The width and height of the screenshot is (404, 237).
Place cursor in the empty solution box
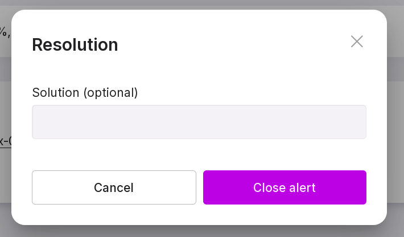[x=199, y=122]
